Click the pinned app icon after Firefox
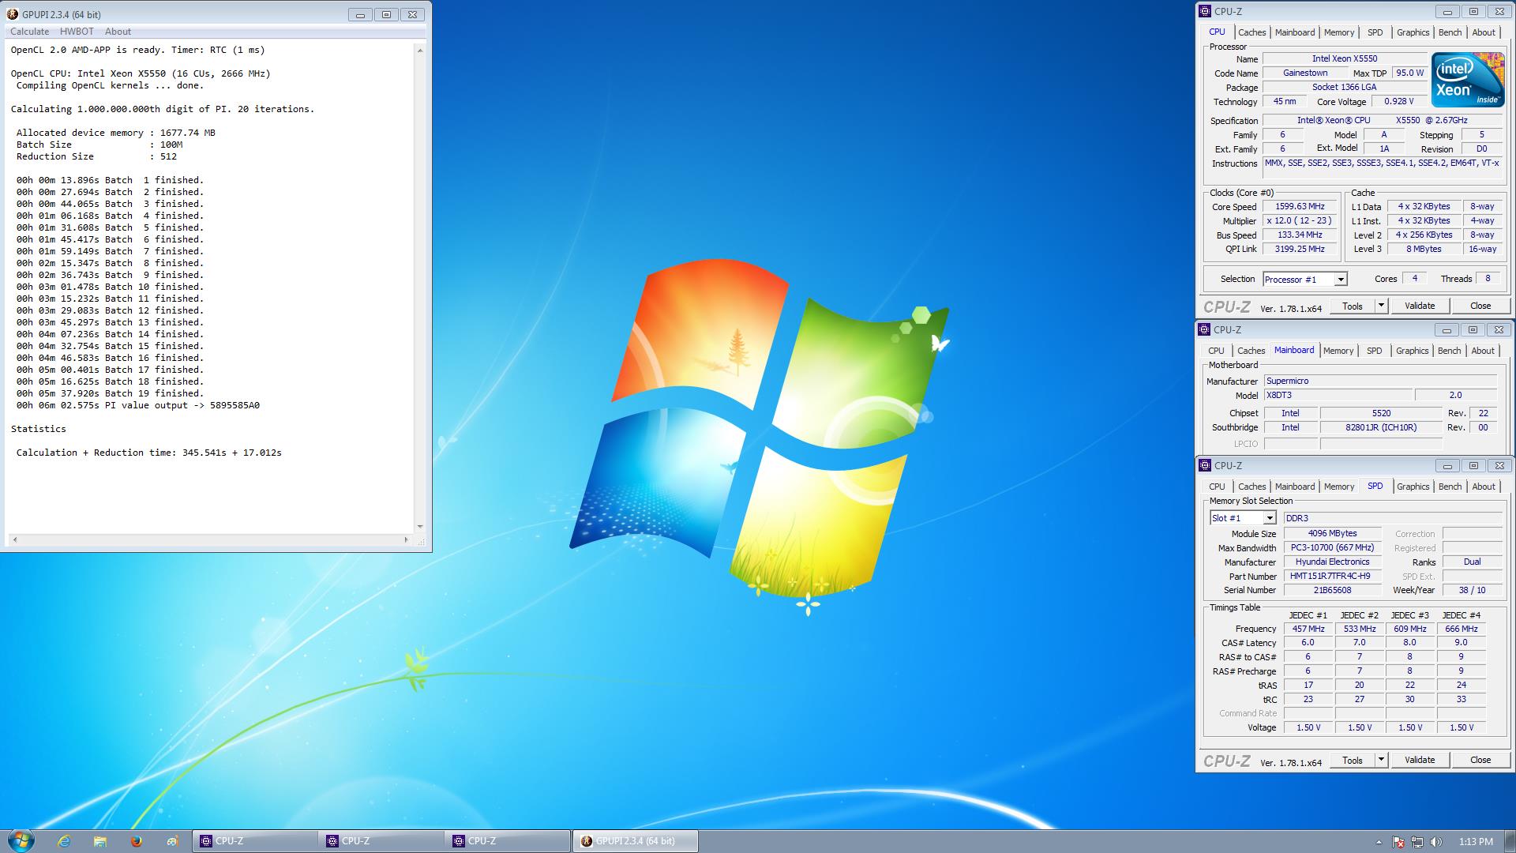The image size is (1516, 853). (x=172, y=841)
